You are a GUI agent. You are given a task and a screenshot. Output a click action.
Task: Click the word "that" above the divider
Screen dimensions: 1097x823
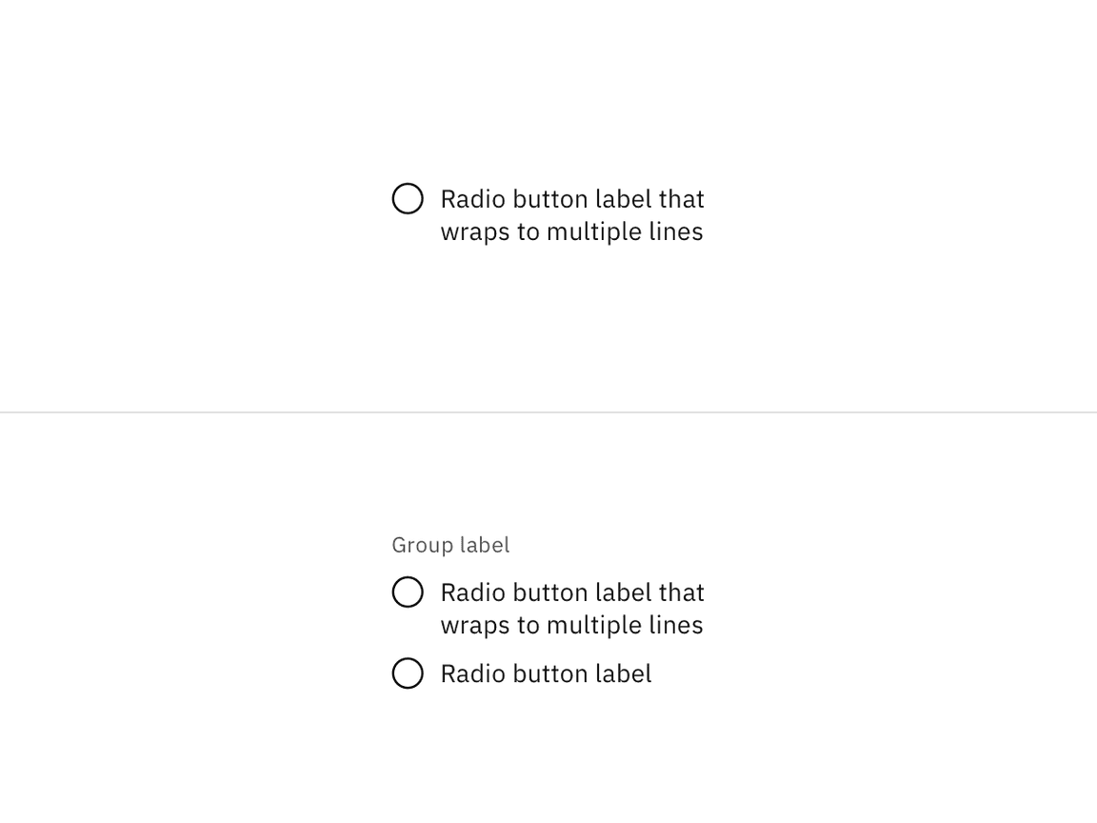click(x=682, y=199)
